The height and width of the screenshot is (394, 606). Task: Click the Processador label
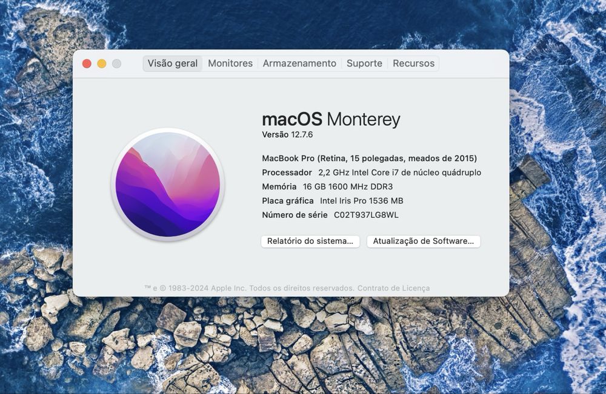(x=287, y=172)
